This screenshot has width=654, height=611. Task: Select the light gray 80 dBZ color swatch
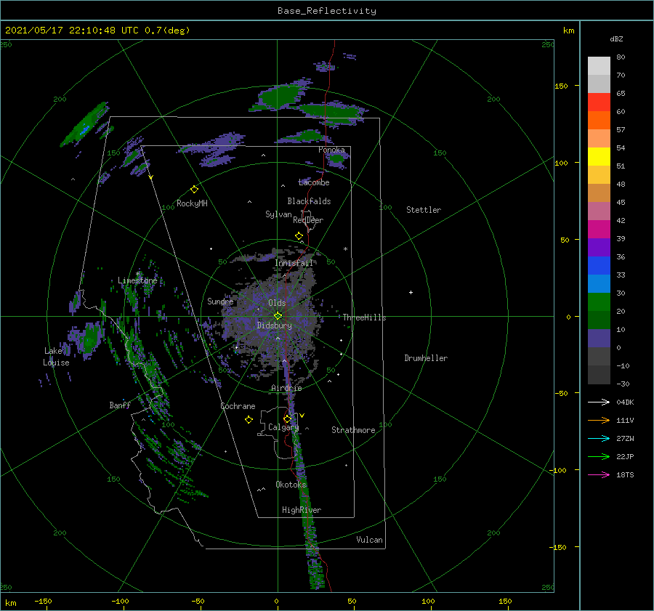tap(599, 65)
